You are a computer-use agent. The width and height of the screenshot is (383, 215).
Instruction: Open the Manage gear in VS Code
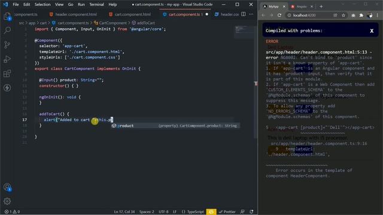click(7, 201)
